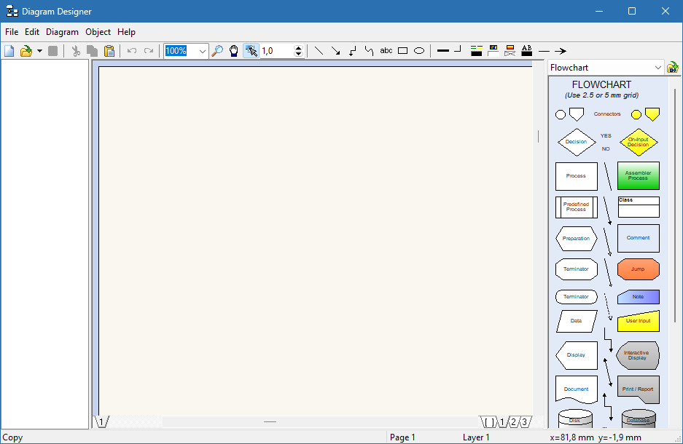Viewport: 683px width, 444px height.
Task: Click the Paste clipboard icon
Action: click(109, 51)
